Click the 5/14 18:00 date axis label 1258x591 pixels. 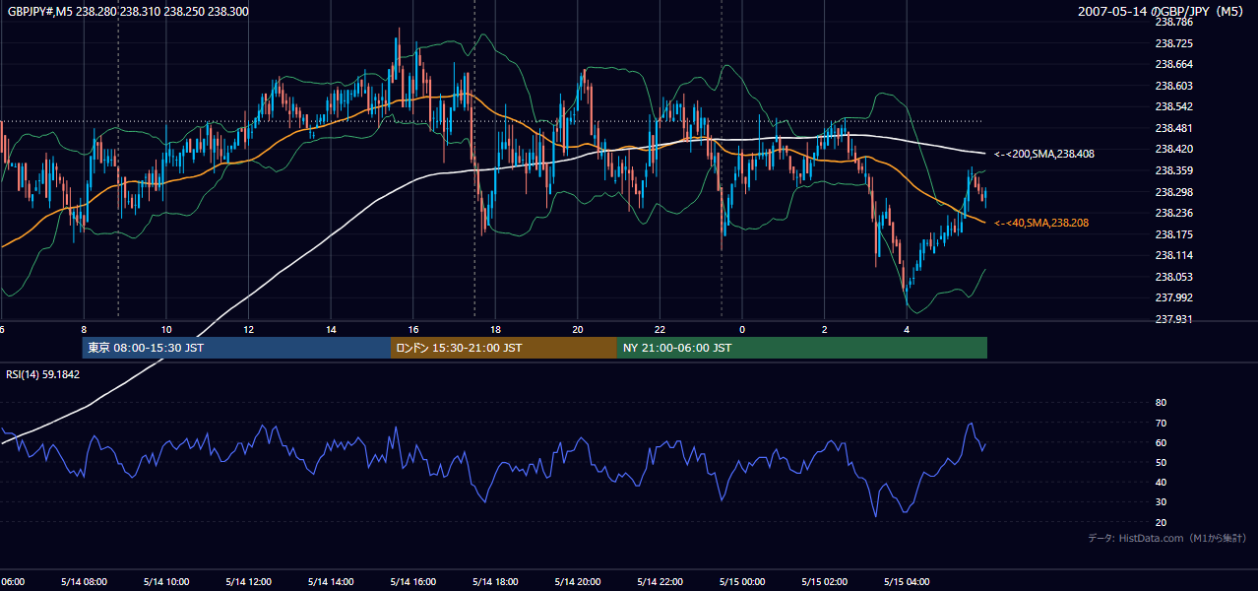coord(495,581)
